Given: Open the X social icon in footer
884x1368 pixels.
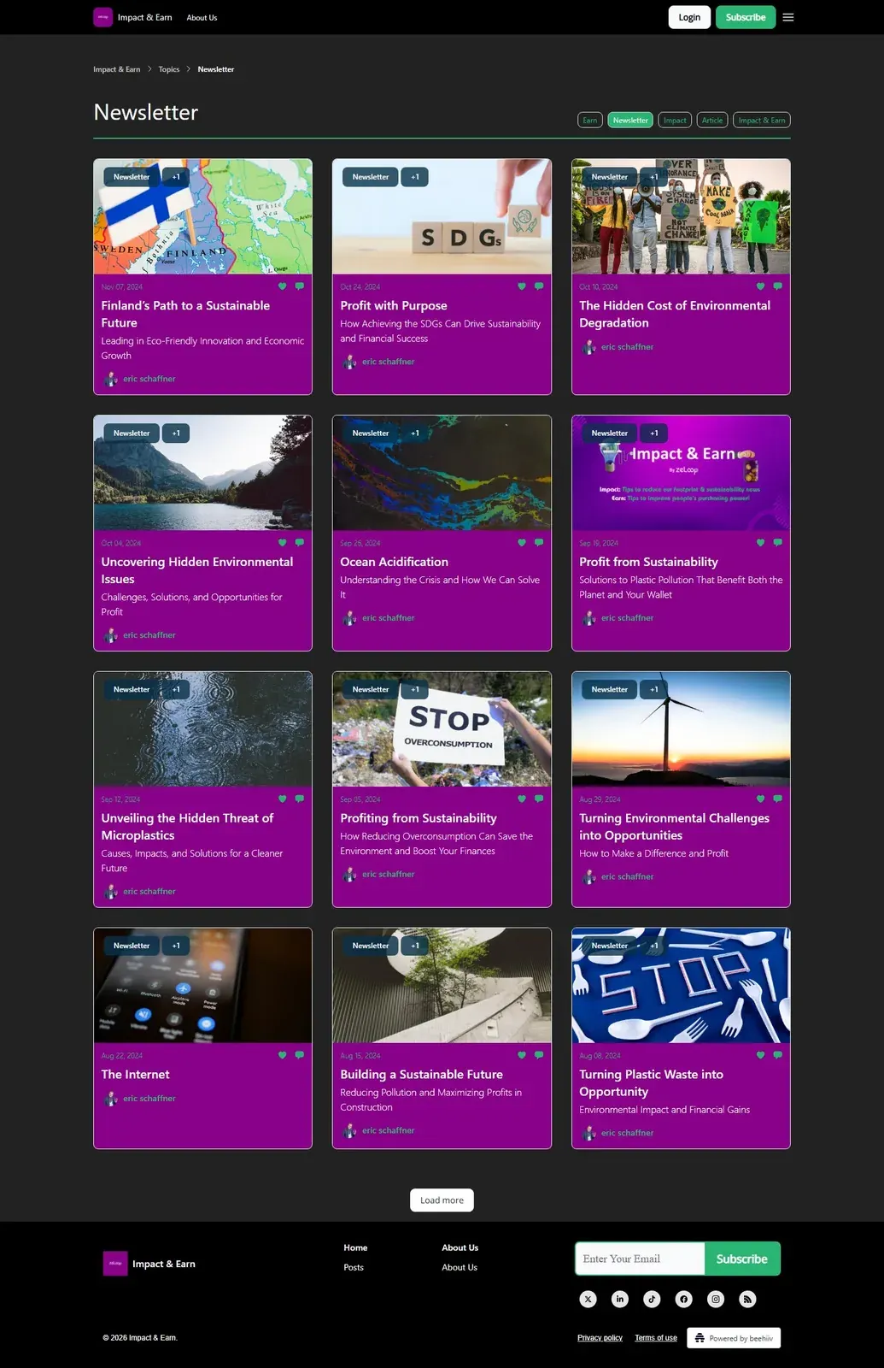Looking at the screenshot, I should (x=588, y=1299).
